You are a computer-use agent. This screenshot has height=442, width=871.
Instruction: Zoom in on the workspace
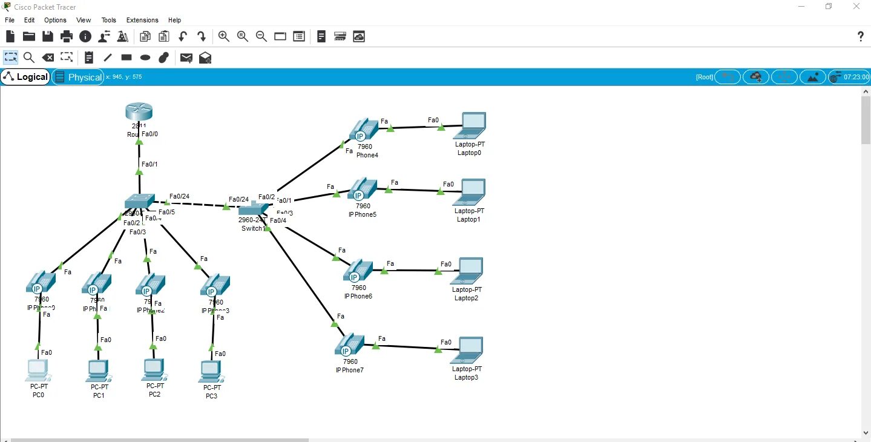point(224,37)
